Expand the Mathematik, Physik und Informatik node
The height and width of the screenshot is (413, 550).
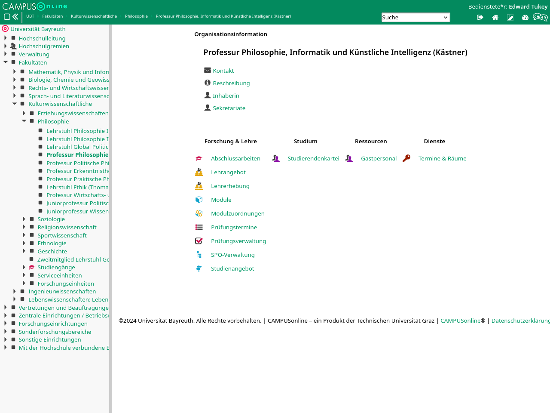click(15, 71)
